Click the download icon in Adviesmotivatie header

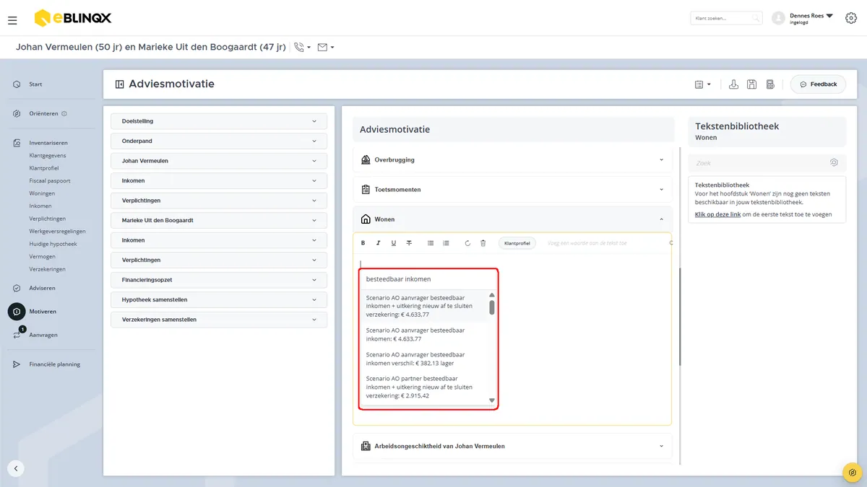click(733, 84)
